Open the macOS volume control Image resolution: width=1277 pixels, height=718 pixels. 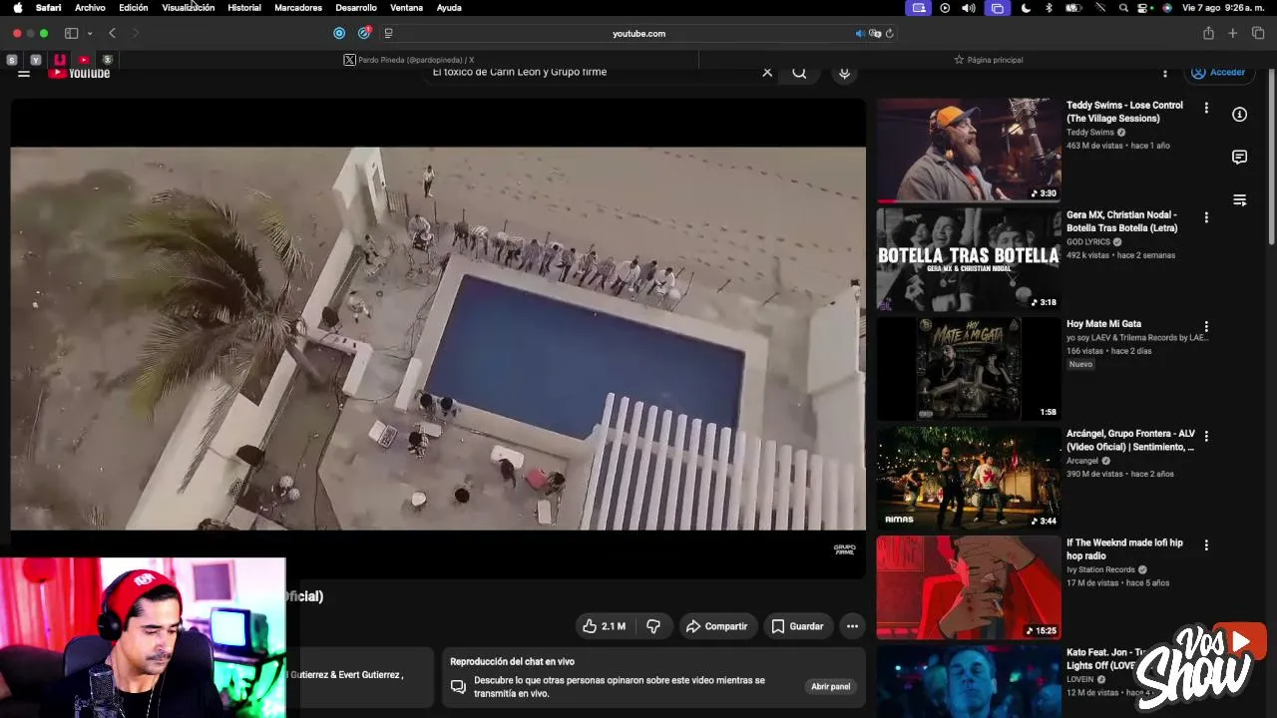(x=969, y=8)
